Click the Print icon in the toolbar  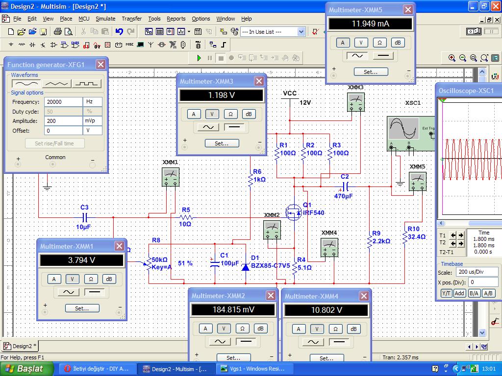(57, 32)
